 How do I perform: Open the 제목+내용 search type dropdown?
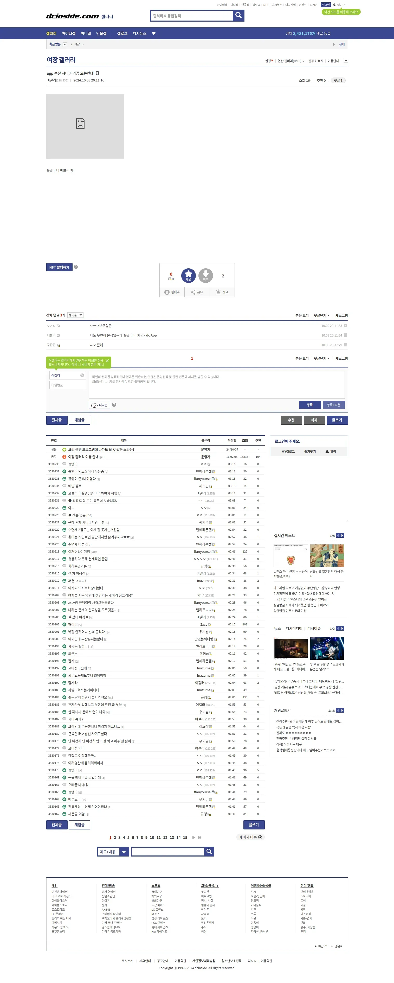pos(113,851)
